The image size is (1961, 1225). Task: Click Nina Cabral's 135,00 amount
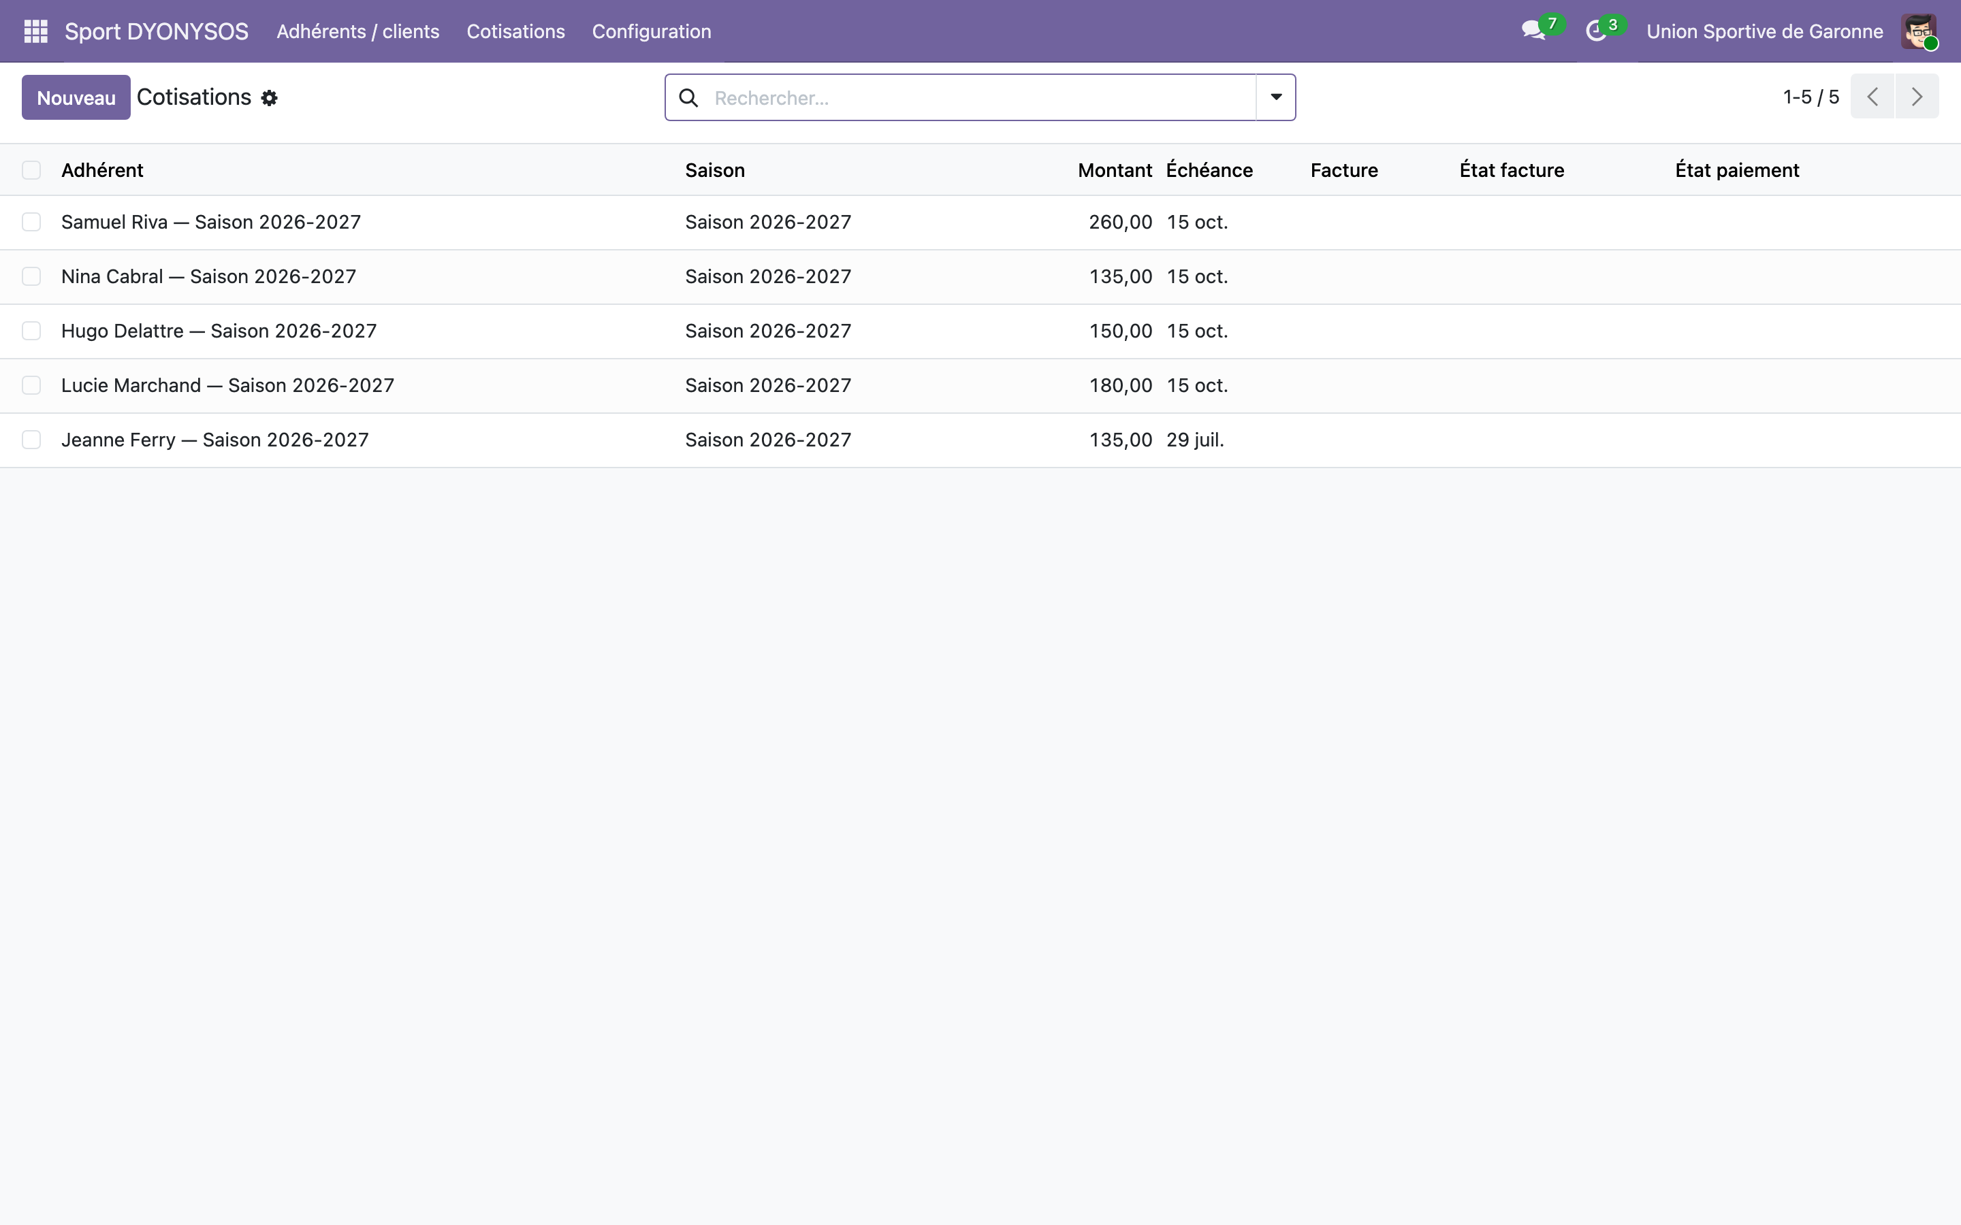(1120, 276)
